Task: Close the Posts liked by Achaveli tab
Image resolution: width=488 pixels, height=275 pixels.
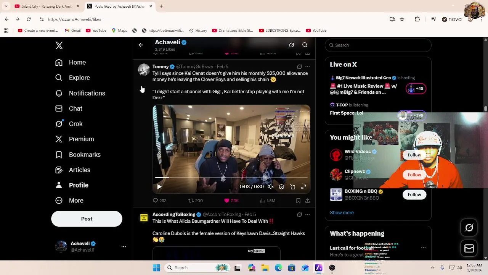Action: 151,6
